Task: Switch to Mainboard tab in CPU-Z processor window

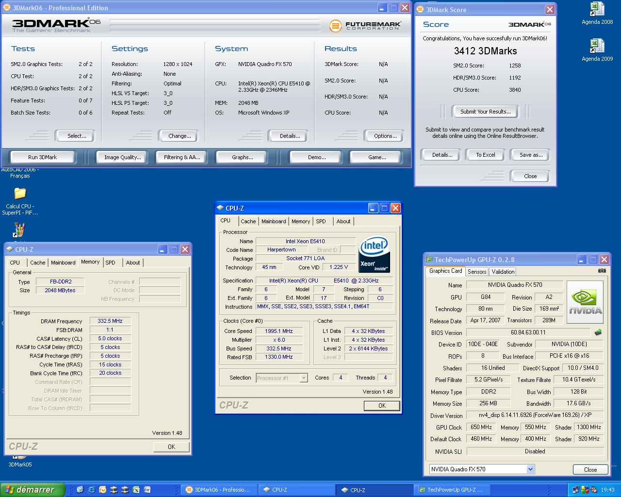Action: coord(274,221)
